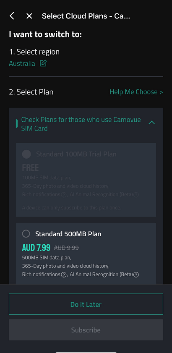
Task: Click the Select Cloud Plans page title
Action: (x=86, y=16)
